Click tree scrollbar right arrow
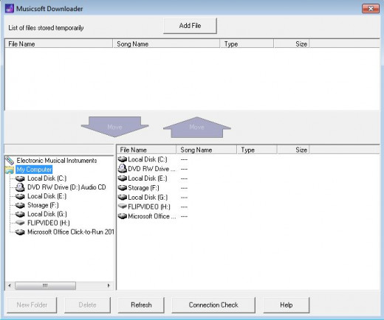The width and height of the screenshot is (384, 320). click(x=109, y=285)
